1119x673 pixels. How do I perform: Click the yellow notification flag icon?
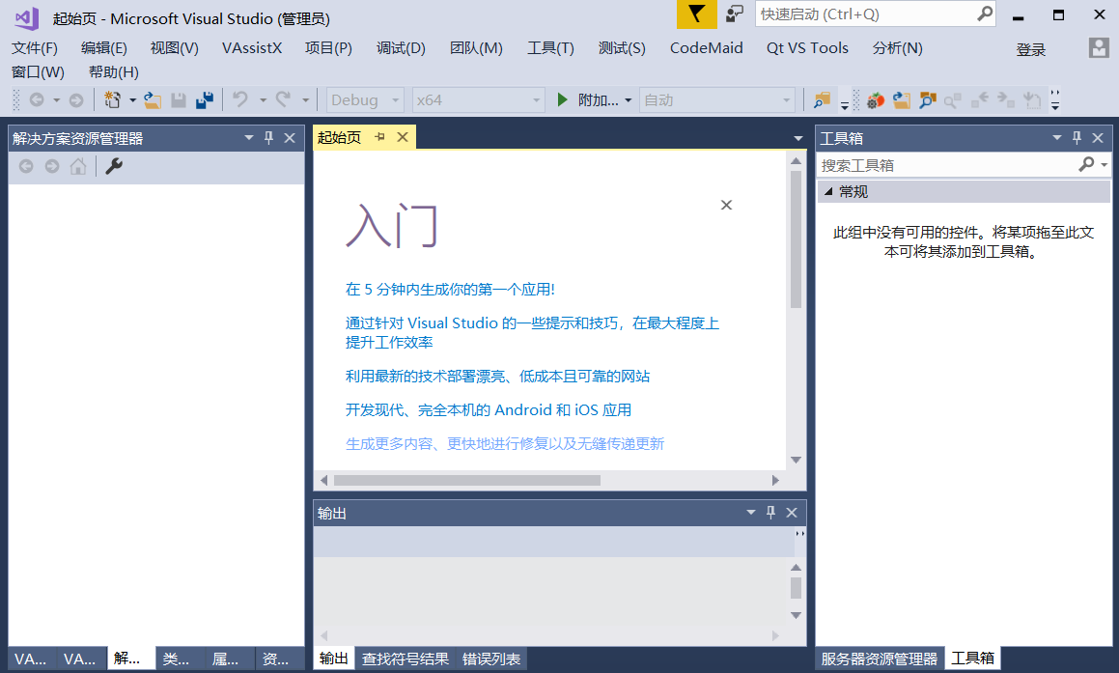point(696,14)
